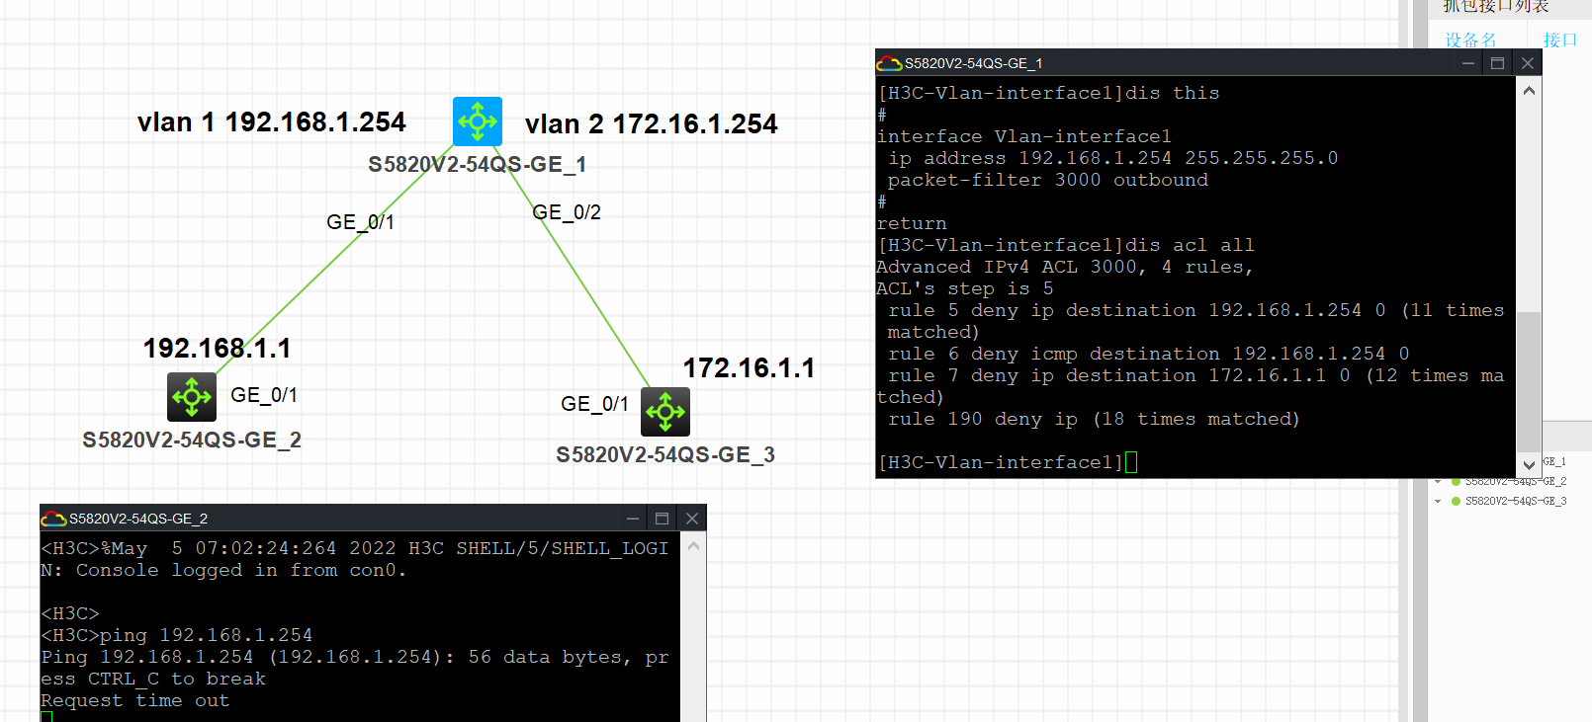Screen dimensions: 1592x722
Task: Click the command prompt cursor in GE_1 terminal
Action: point(1131,462)
